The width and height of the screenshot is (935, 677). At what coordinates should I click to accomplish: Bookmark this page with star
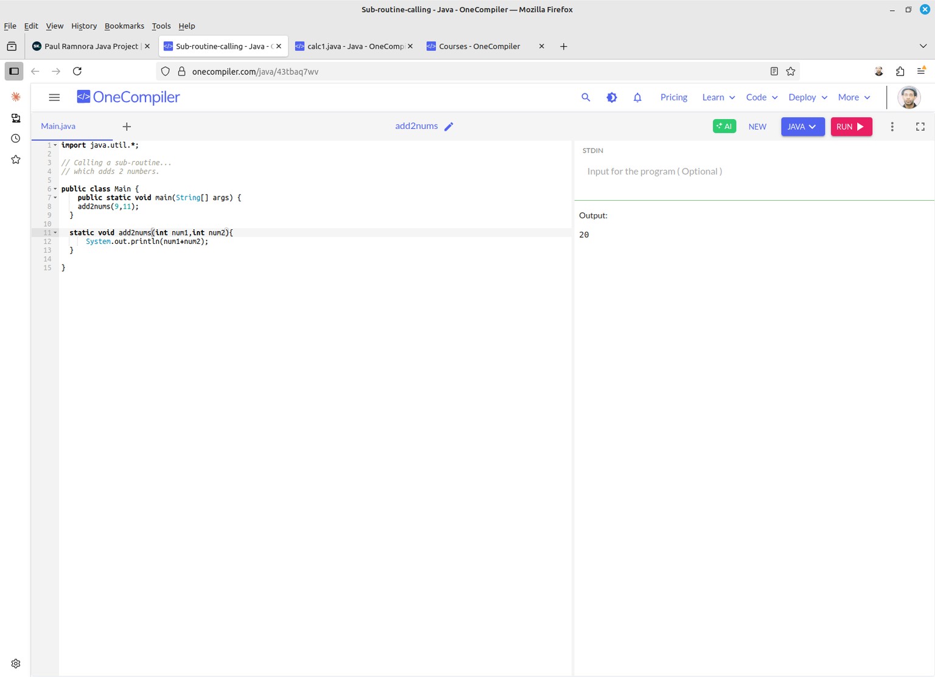click(x=791, y=71)
